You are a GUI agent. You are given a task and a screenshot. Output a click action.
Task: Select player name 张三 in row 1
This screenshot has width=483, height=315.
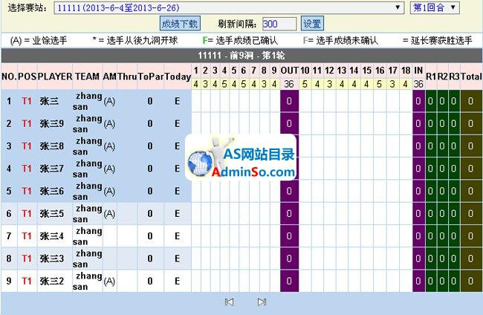click(x=49, y=101)
